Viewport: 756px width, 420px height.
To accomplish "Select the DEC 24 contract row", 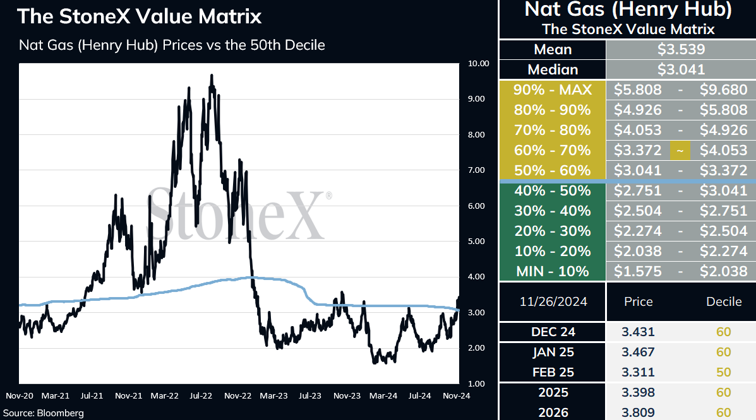I will (628, 332).
